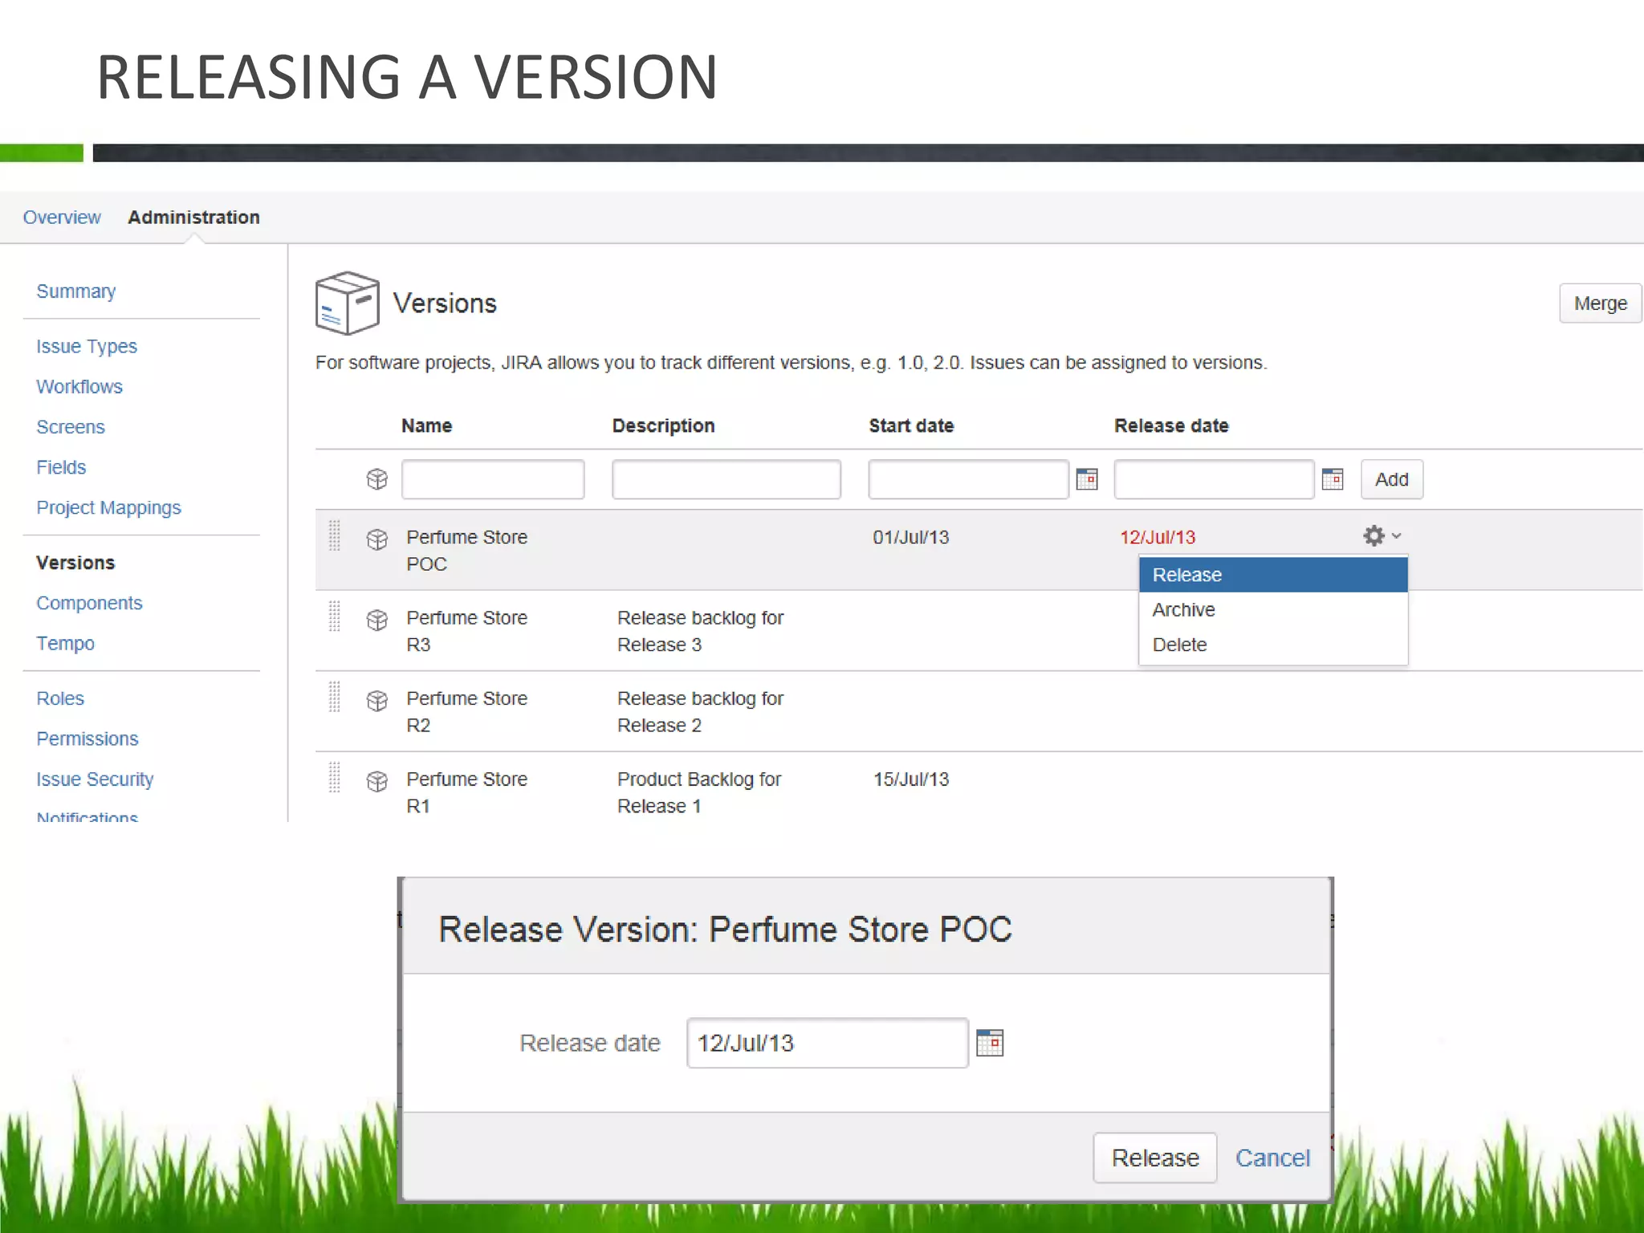
Task: Focus the new version Start date field
Action: (968, 479)
